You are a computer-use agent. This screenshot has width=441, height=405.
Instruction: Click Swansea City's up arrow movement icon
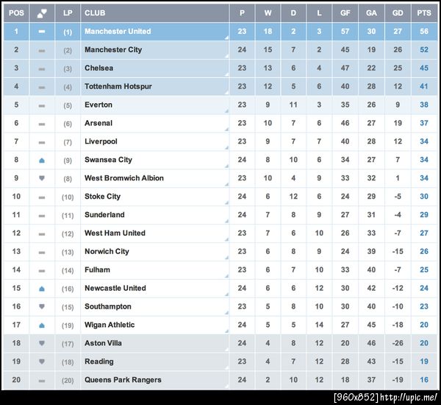[x=42, y=160]
